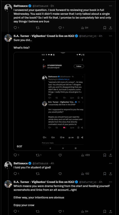The height and width of the screenshot is (215, 119).
Task: View analytics for post with 152 views
Action: click(x=85, y=173)
